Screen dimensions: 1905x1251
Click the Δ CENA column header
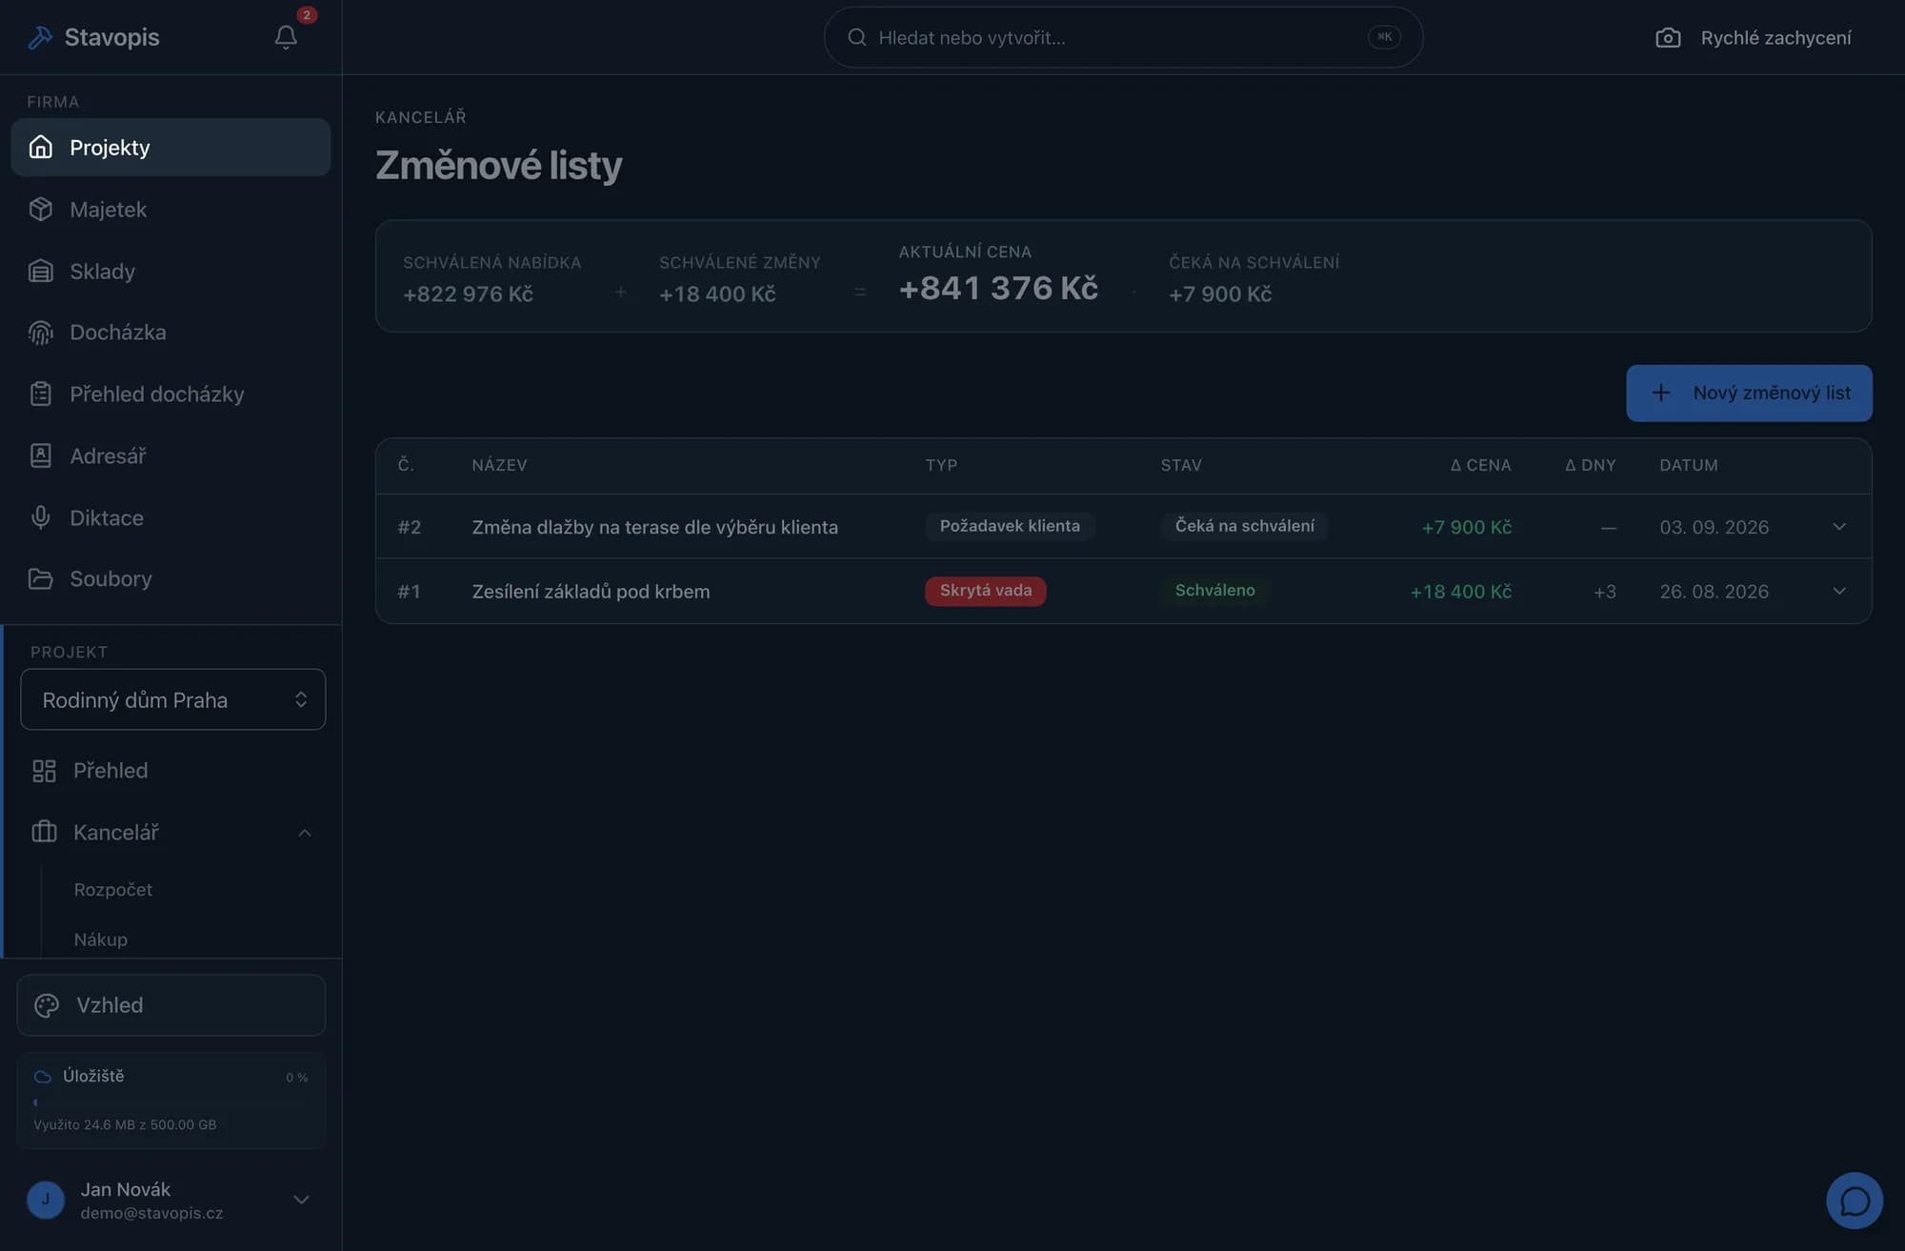[x=1480, y=465]
